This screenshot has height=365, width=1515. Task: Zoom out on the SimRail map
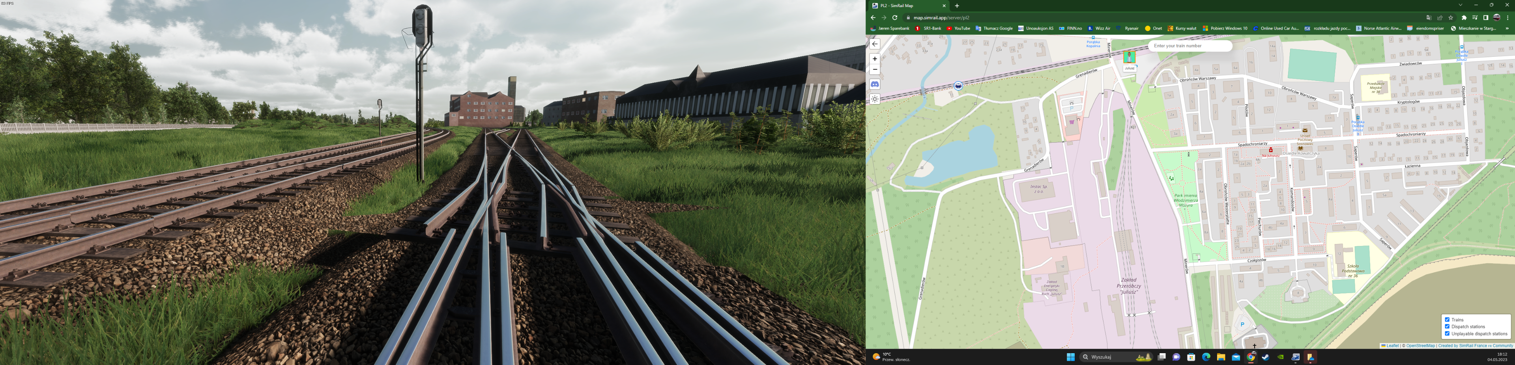click(x=875, y=69)
